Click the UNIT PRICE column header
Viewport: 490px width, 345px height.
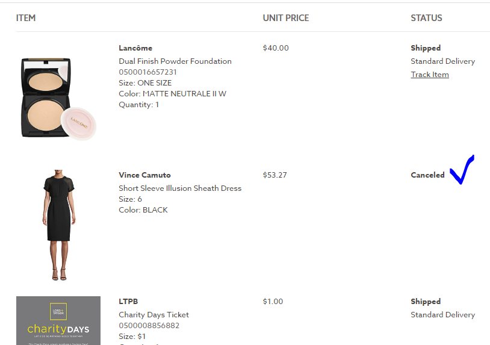285,18
